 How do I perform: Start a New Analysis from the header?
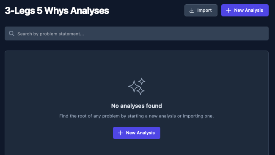[245, 10]
